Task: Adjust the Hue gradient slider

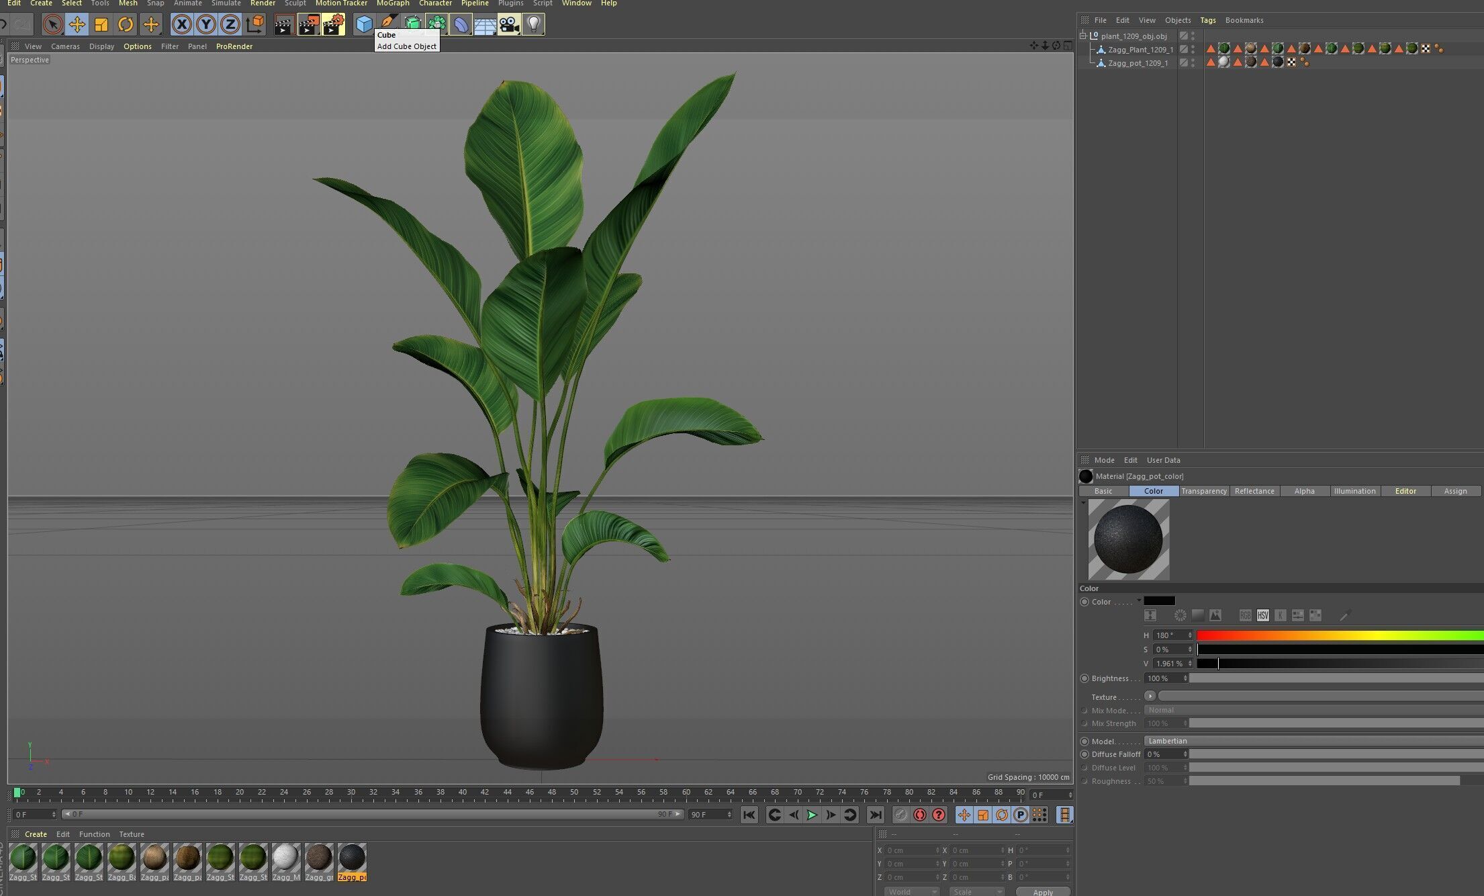Action: coord(1340,635)
